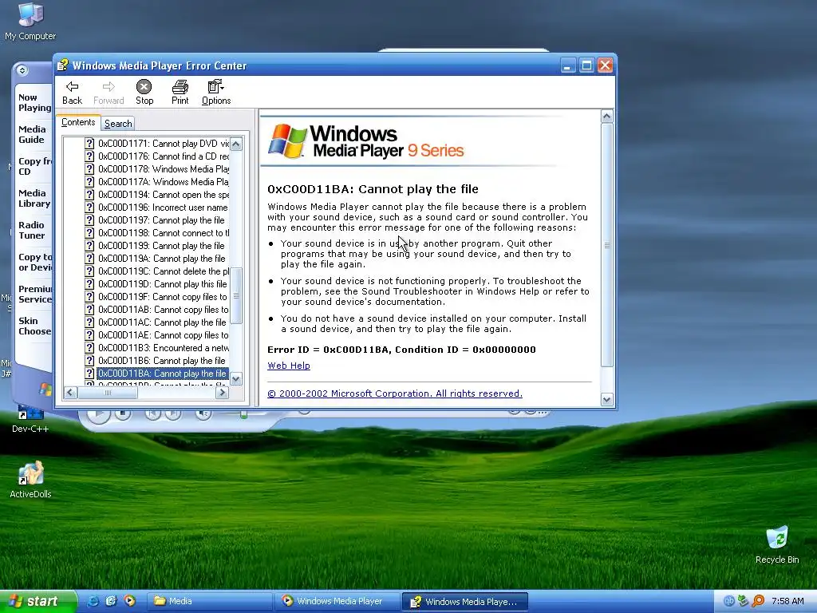The width and height of the screenshot is (817, 613).
Task: Select highlighted topic 0xC00D11BA Cannot play the file
Action: [x=163, y=374]
